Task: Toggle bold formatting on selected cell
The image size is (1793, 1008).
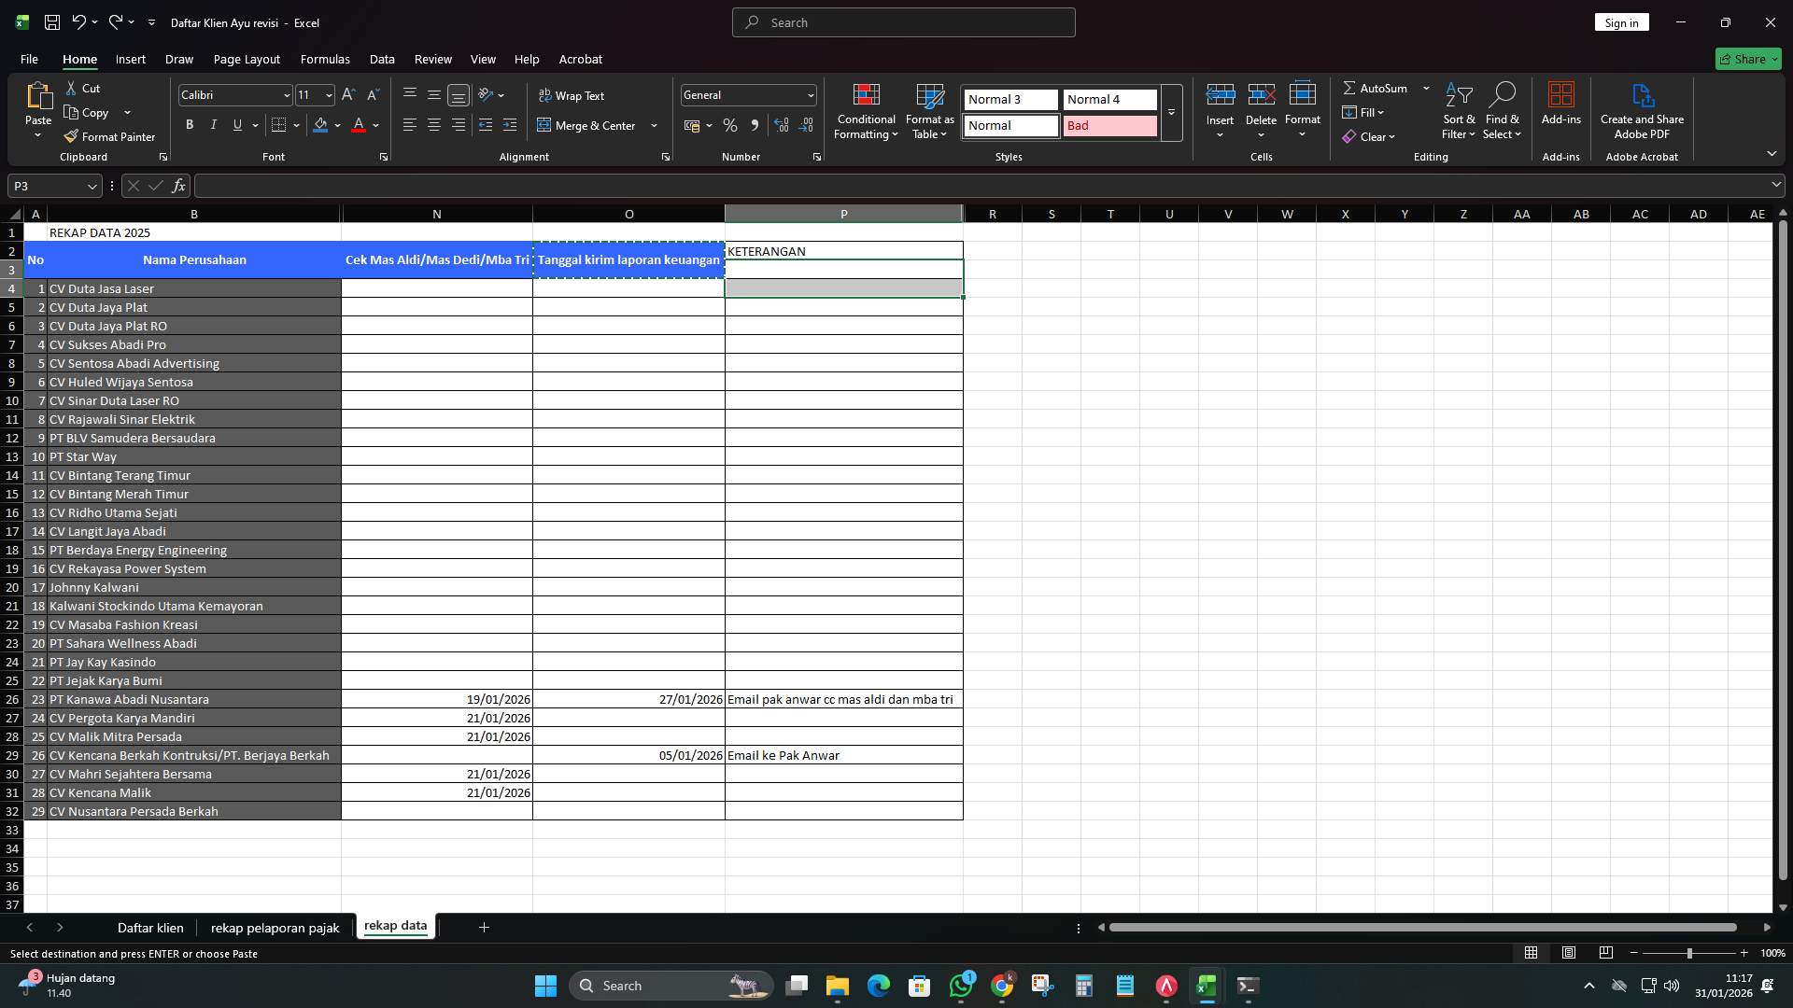Action: [190, 124]
